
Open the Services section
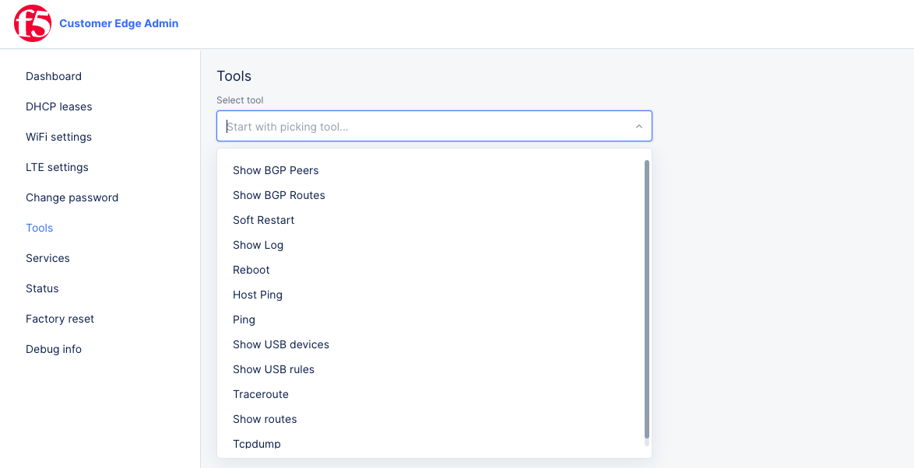47,258
